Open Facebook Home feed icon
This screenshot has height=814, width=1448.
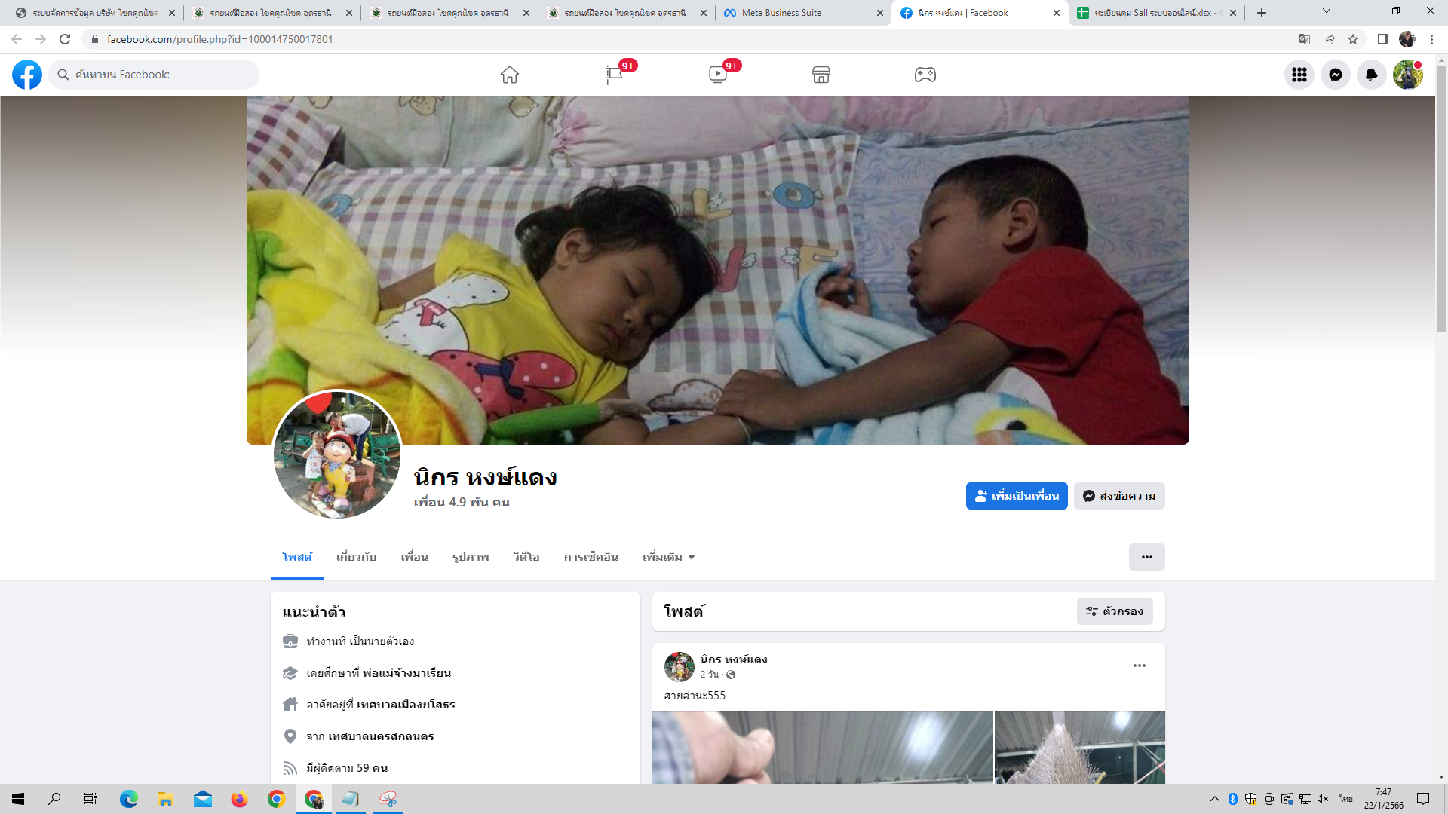(x=510, y=75)
